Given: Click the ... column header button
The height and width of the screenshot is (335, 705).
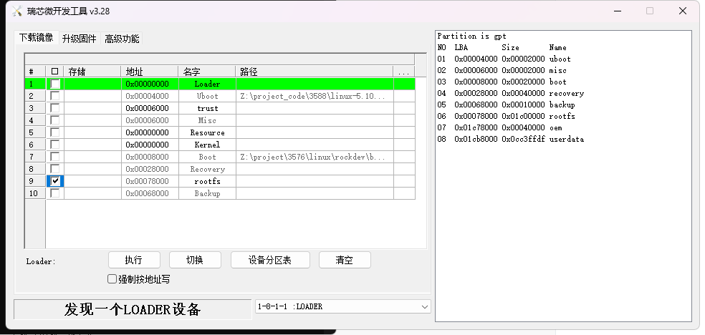Looking at the screenshot, I should click(x=404, y=72).
